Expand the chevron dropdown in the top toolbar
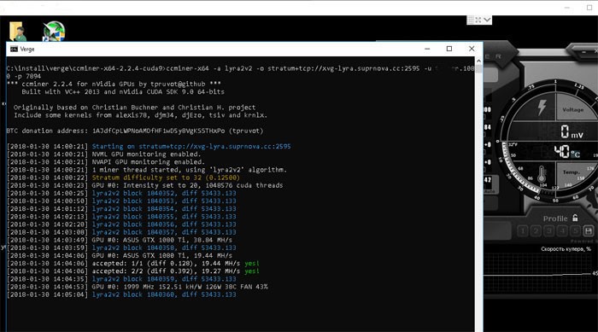 click(x=487, y=20)
